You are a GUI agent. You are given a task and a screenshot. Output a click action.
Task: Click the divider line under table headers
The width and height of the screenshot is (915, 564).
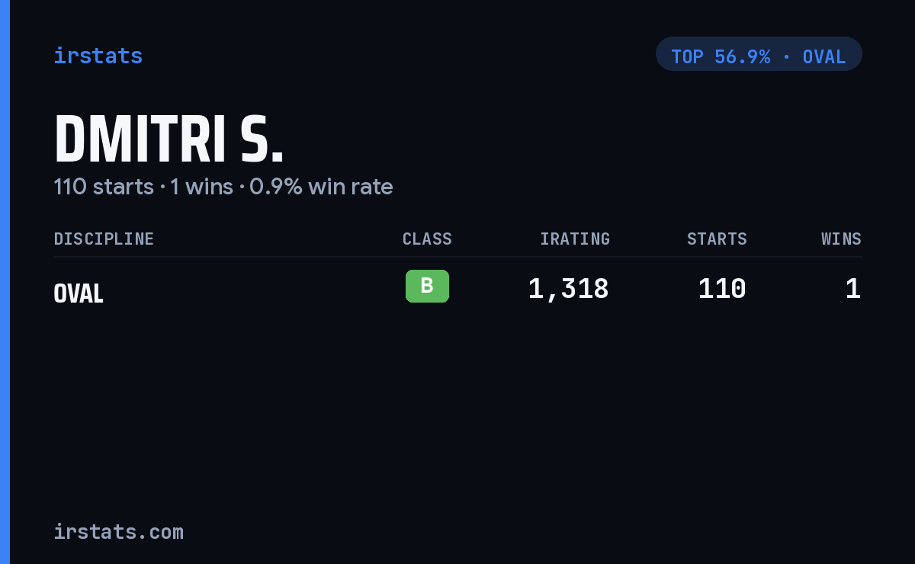click(x=457, y=257)
